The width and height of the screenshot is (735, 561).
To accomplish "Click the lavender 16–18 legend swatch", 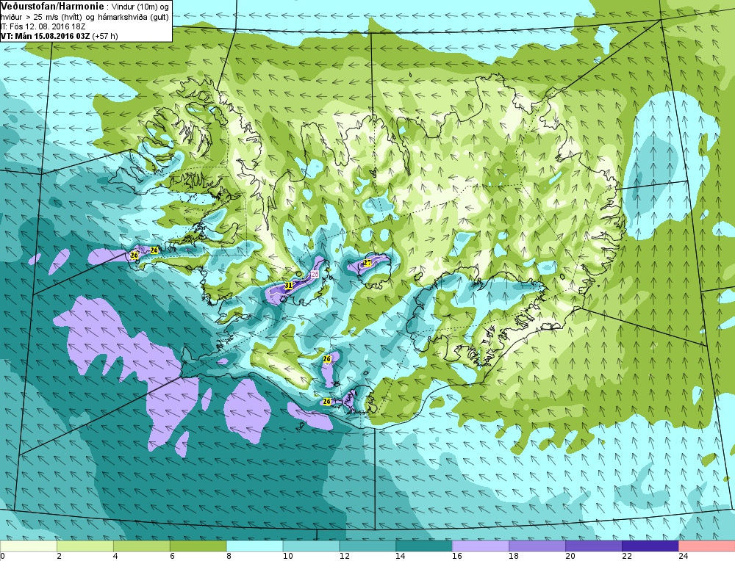I will tap(481, 546).
